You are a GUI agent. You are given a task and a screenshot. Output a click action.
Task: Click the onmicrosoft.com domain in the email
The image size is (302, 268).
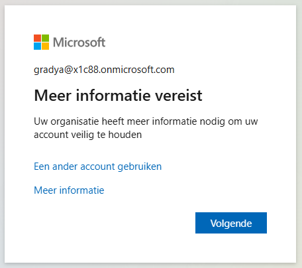(x=137, y=70)
